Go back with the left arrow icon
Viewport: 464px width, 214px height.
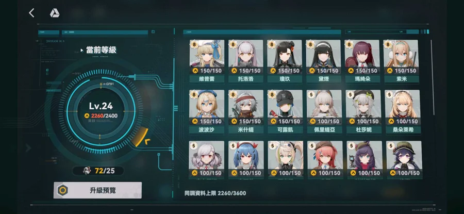click(x=31, y=13)
